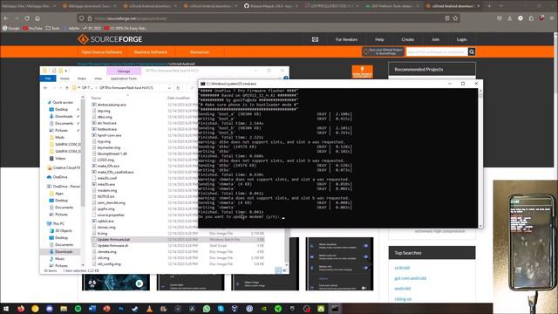Sort files by the Name column
The image size is (558, 314).
pos(96,98)
